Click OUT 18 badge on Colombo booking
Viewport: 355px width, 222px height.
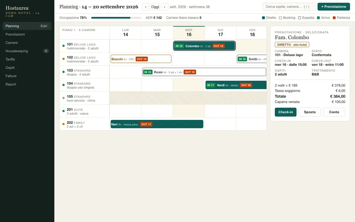coord(218,46)
